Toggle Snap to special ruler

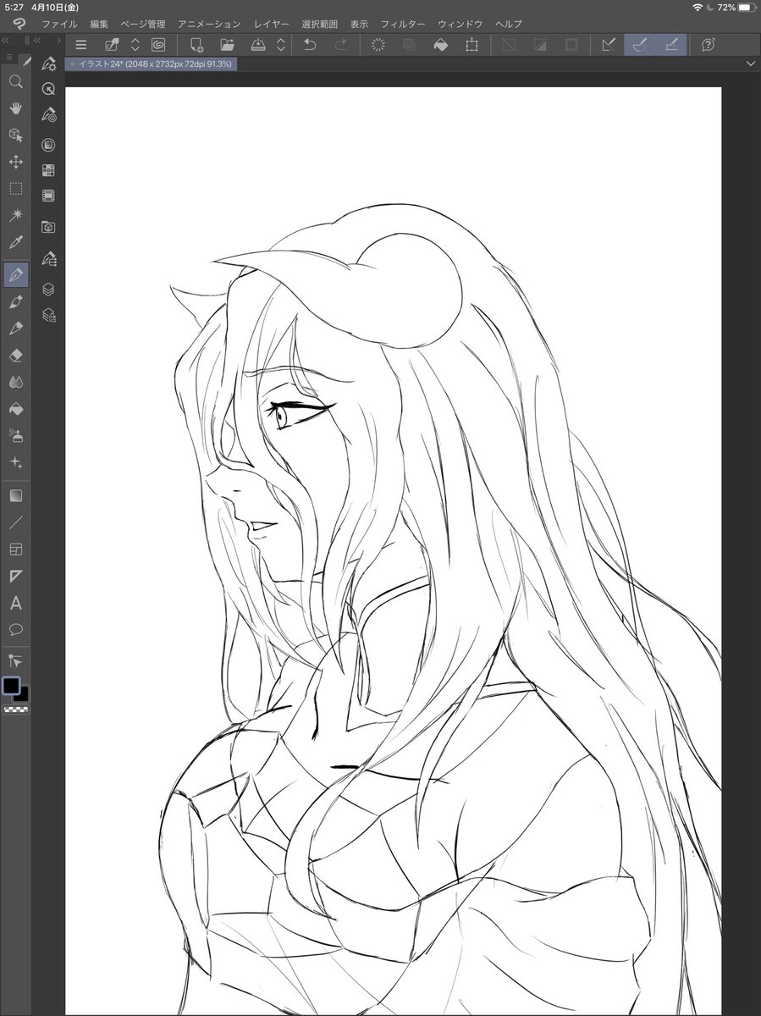[x=640, y=45]
